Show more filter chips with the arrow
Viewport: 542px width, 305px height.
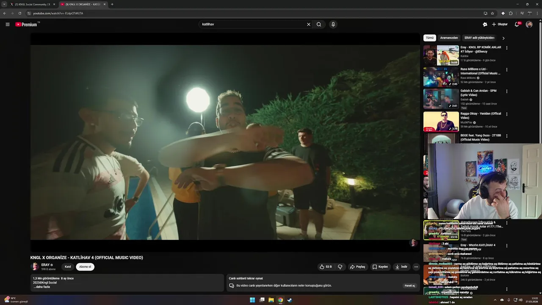point(503,38)
